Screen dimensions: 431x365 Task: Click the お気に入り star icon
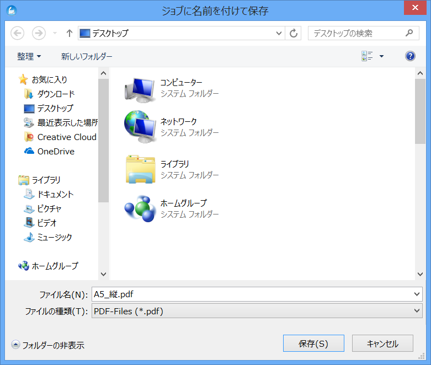(x=23, y=79)
